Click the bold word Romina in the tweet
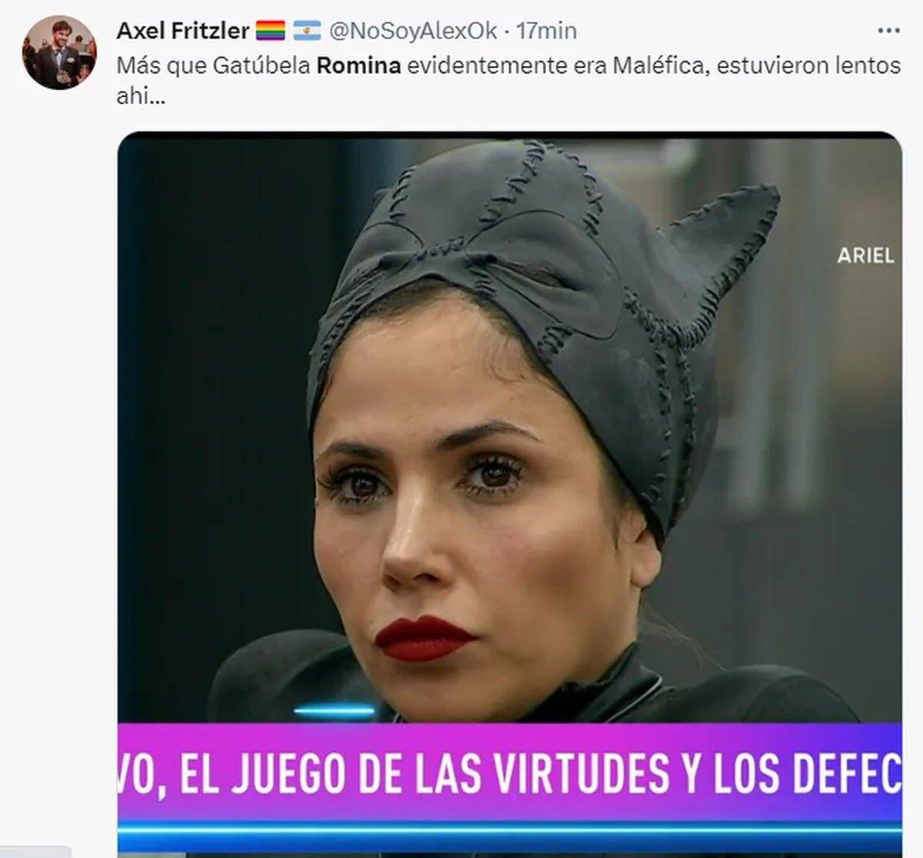The image size is (923, 858). 358,65
